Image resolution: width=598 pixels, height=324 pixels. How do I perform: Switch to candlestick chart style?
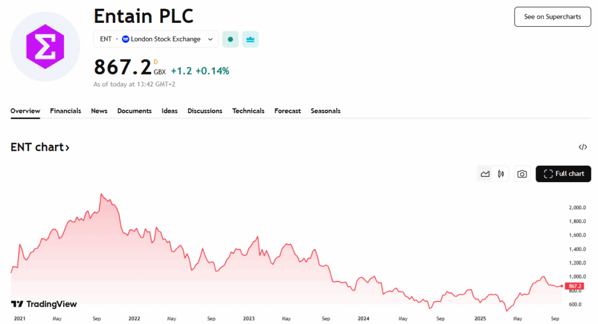click(x=500, y=174)
